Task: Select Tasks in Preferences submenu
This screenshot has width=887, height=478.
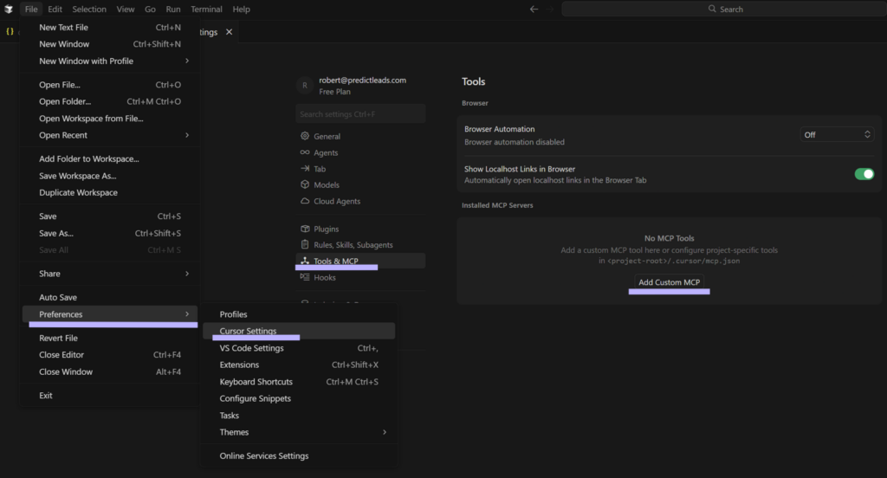Action: pyautogui.click(x=299, y=415)
